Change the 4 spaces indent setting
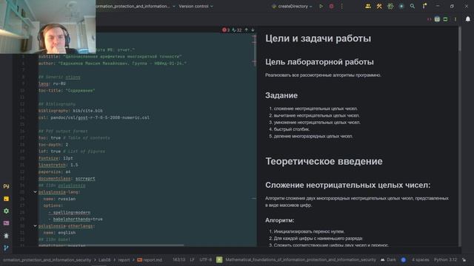 coord(420,259)
